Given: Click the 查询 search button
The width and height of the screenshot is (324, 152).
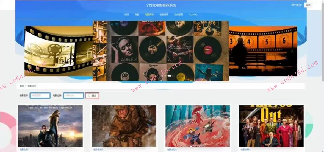Looking at the screenshot, I should click(x=92, y=95).
